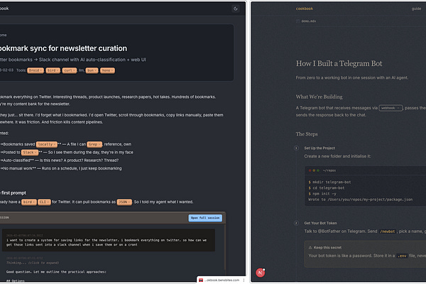Click the curl tool tag
Image resolution: width=426 pixels, height=284 pixels.
tap(70, 70)
